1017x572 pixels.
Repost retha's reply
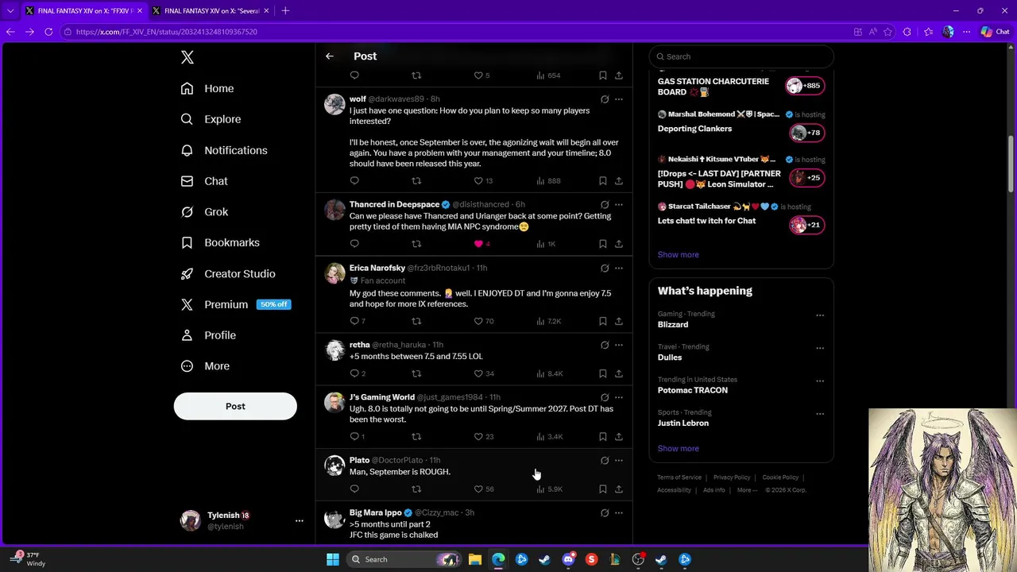tap(416, 373)
